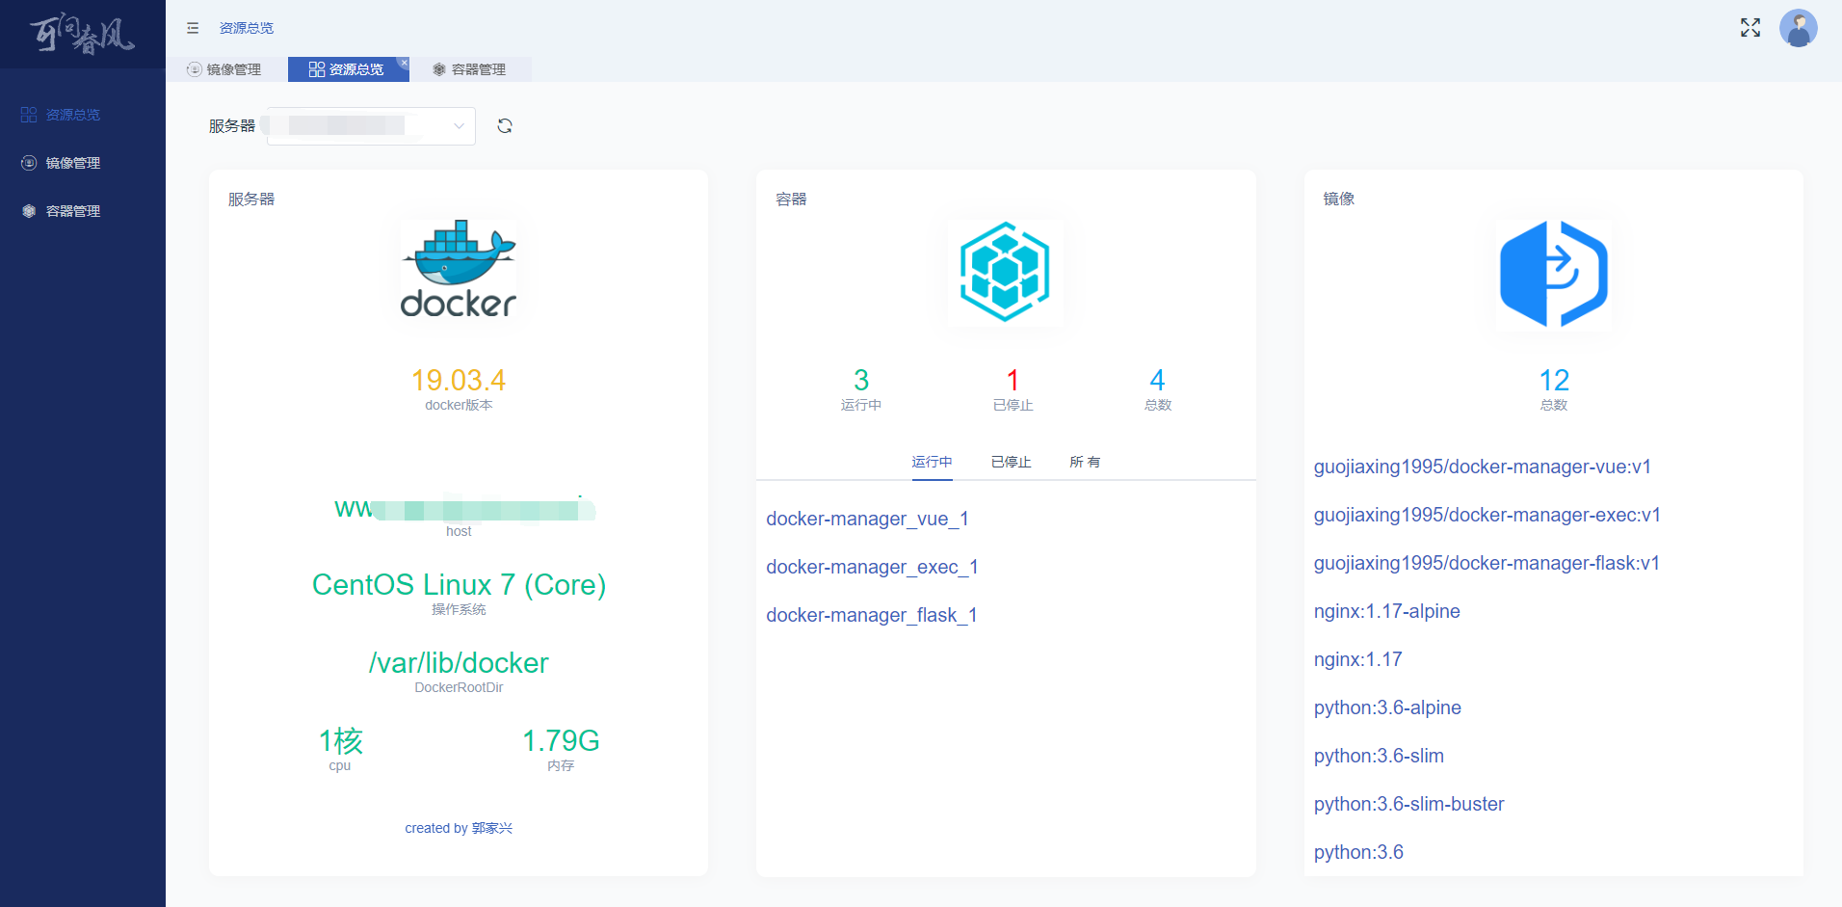Click the refresh server icon

[x=504, y=126]
